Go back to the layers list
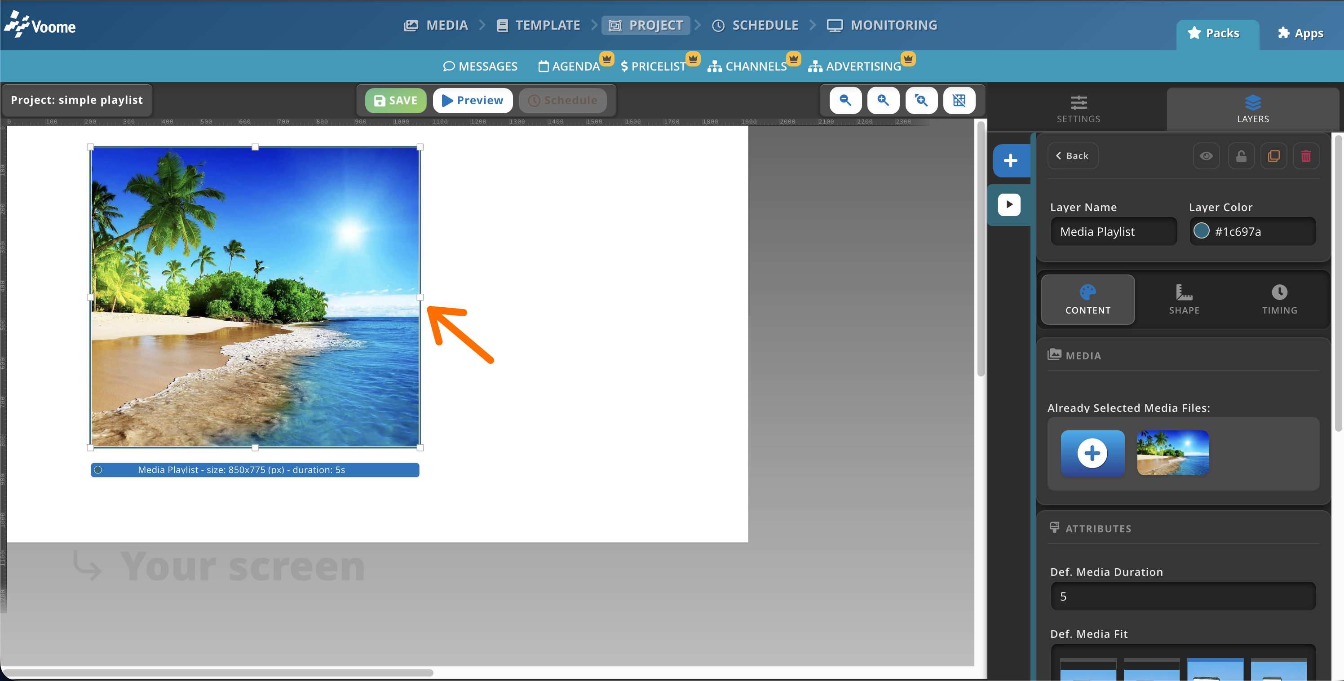The image size is (1344, 681). [1072, 156]
